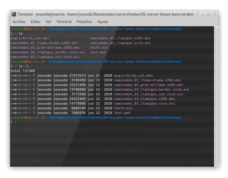The width and height of the screenshot is (228, 178).
Task: Open the Archivo menu
Action: pos(19,22)
